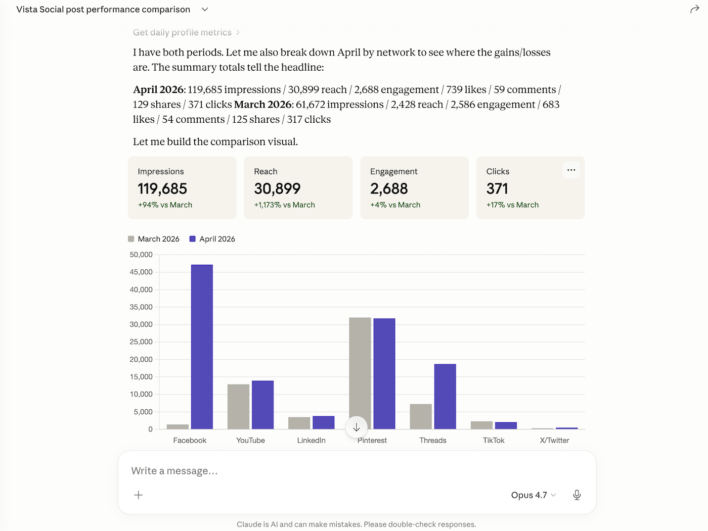Click the LinkedIn April 2026 bar

click(324, 423)
